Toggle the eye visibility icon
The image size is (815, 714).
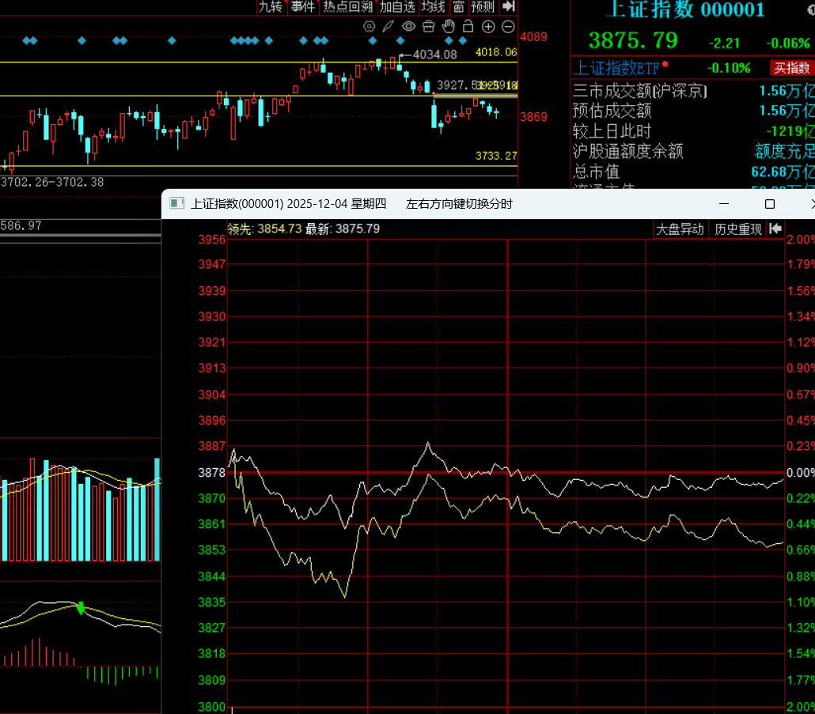(408, 26)
